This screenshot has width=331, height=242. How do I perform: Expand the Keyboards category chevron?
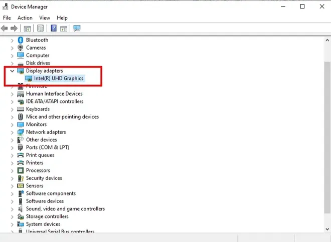(12, 109)
